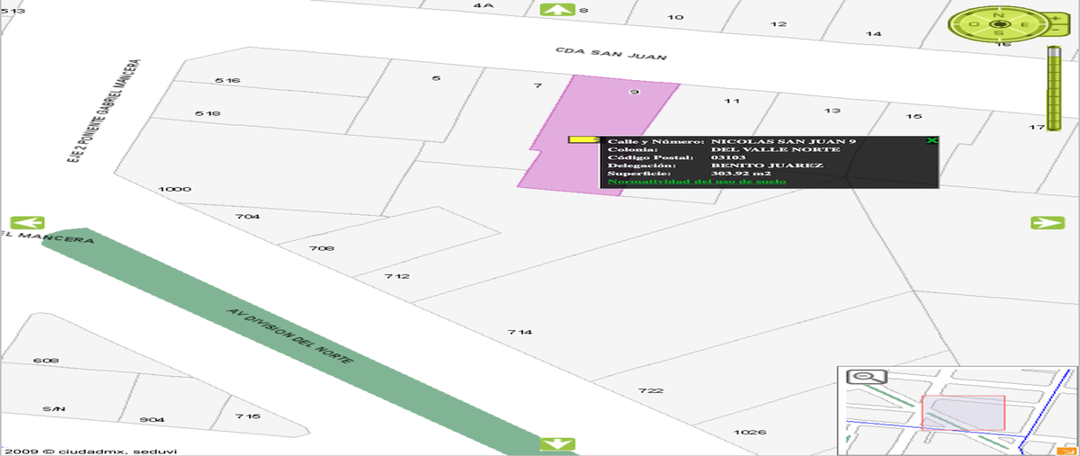The width and height of the screenshot is (1080, 456).
Task: Click the CDA SAN JUAN street label
Action: click(x=610, y=55)
